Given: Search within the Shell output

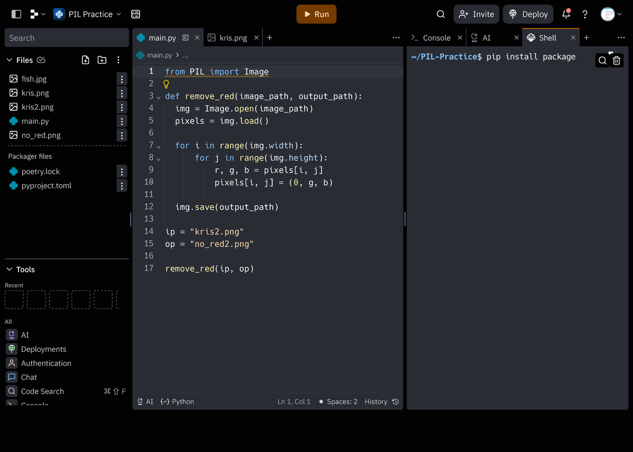Looking at the screenshot, I should [602, 61].
